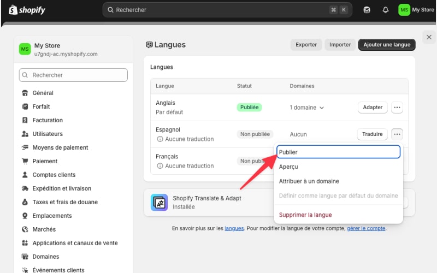Open Facturation from the sidebar
437x273 pixels.
(x=48, y=120)
